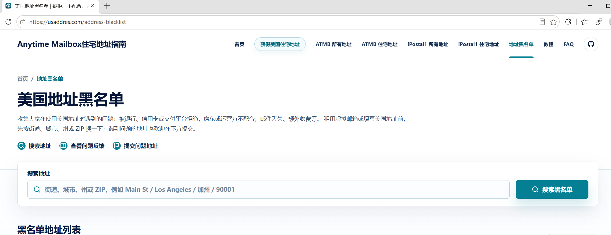The width and height of the screenshot is (611, 235).
Task: Close the 美国地址黑名单 browser tab
Action: 92,6
